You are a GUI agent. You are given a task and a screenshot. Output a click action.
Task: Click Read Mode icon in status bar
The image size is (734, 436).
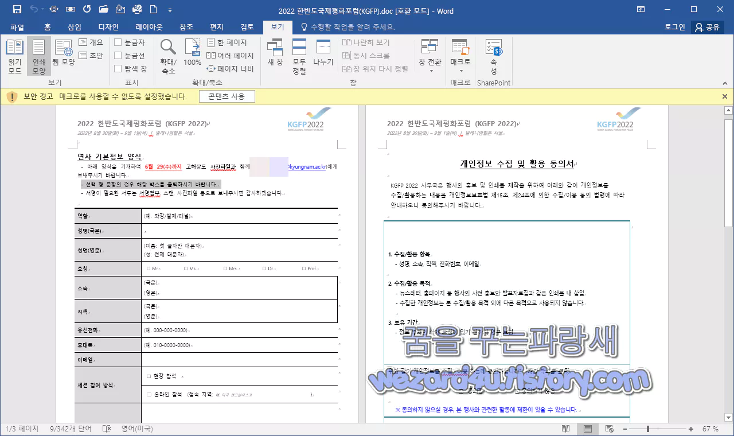click(x=566, y=429)
